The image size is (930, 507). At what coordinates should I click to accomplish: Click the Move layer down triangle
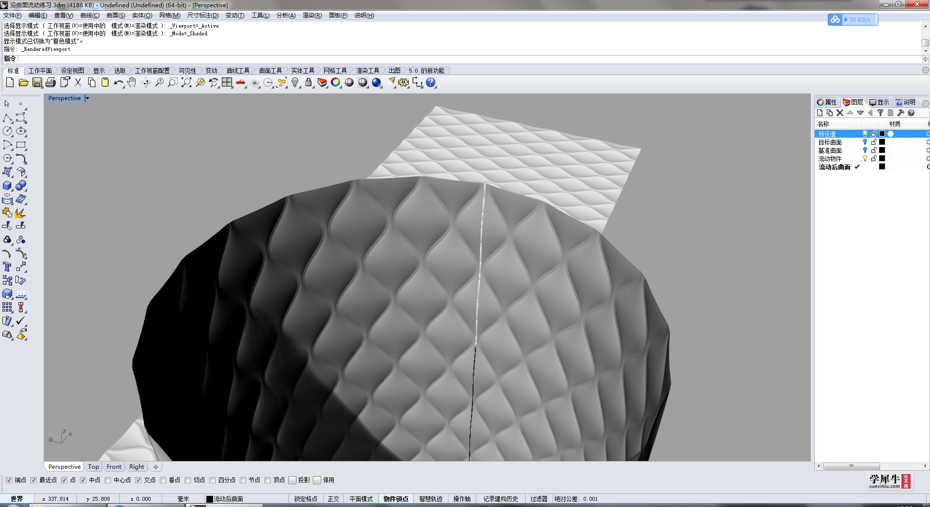click(860, 113)
